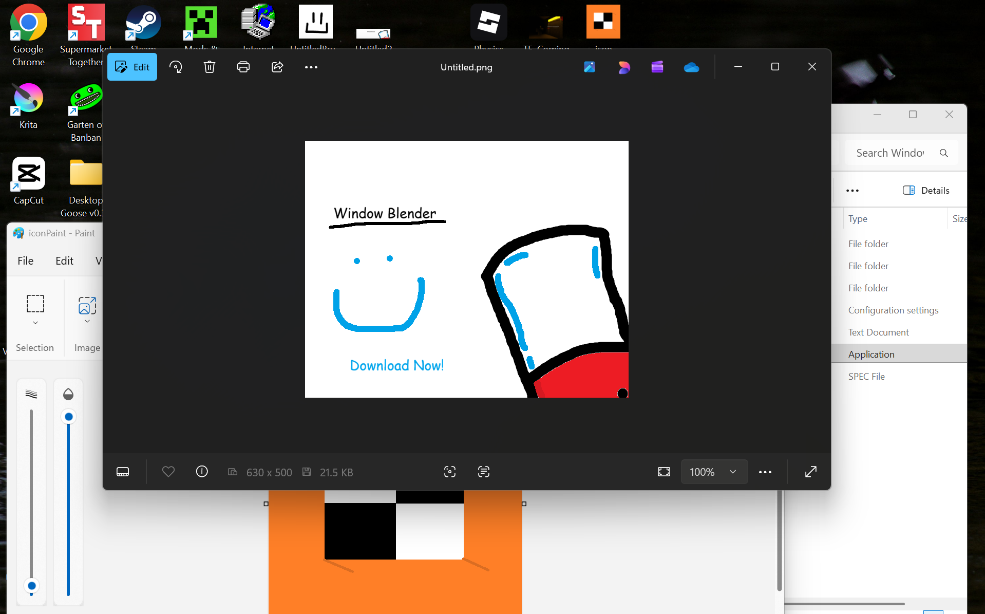Mark the image as favorite
This screenshot has height=614, width=985.
click(168, 472)
